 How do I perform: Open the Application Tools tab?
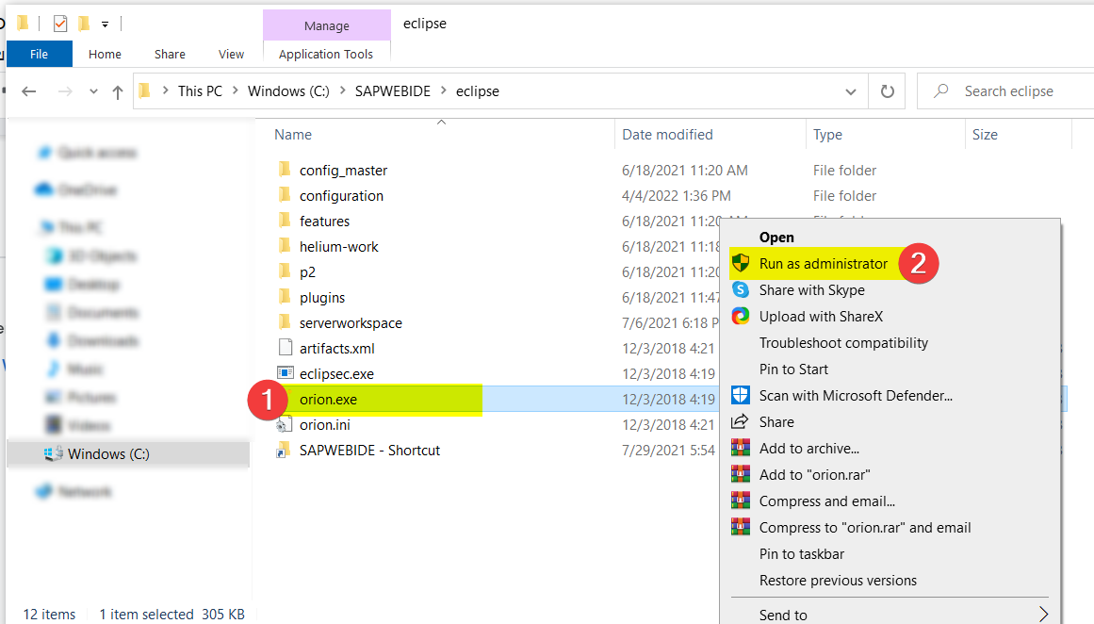coord(326,54)
